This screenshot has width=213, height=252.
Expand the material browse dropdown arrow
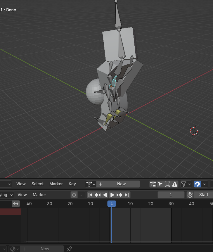coord(18,249)
